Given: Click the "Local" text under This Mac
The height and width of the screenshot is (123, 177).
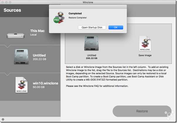Looking at the screenshot, I should click(x=33, y=35).
